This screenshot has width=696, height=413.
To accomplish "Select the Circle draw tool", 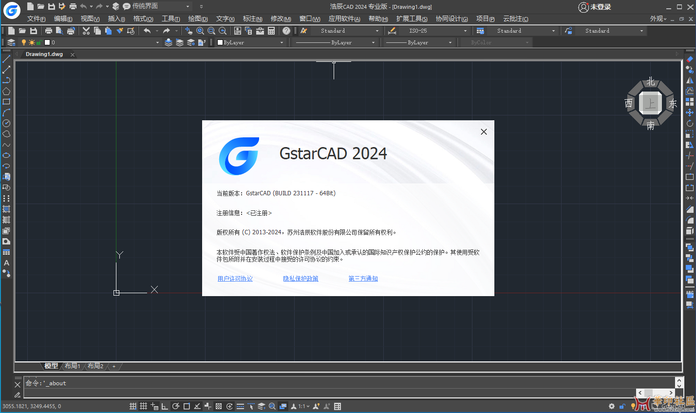I will (6, 123).
